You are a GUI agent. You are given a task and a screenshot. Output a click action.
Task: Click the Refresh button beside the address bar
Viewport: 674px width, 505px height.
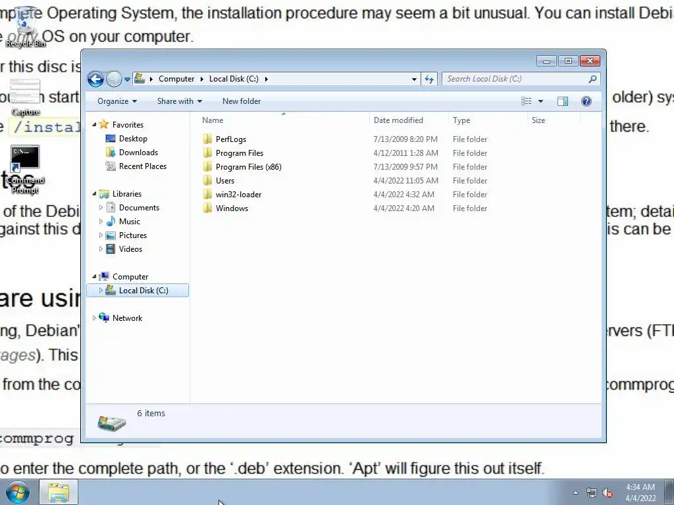click(x=429, y=79)
